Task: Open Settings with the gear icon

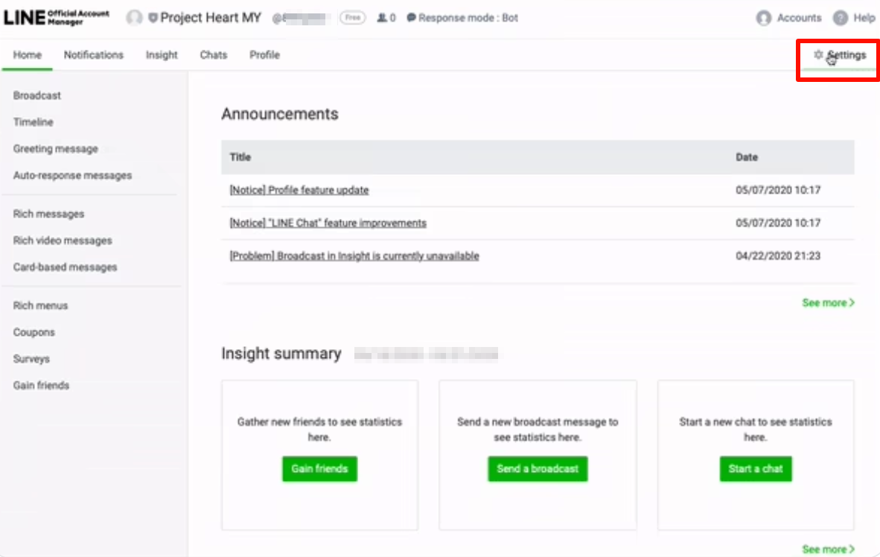Action: [x=818, y=55]
